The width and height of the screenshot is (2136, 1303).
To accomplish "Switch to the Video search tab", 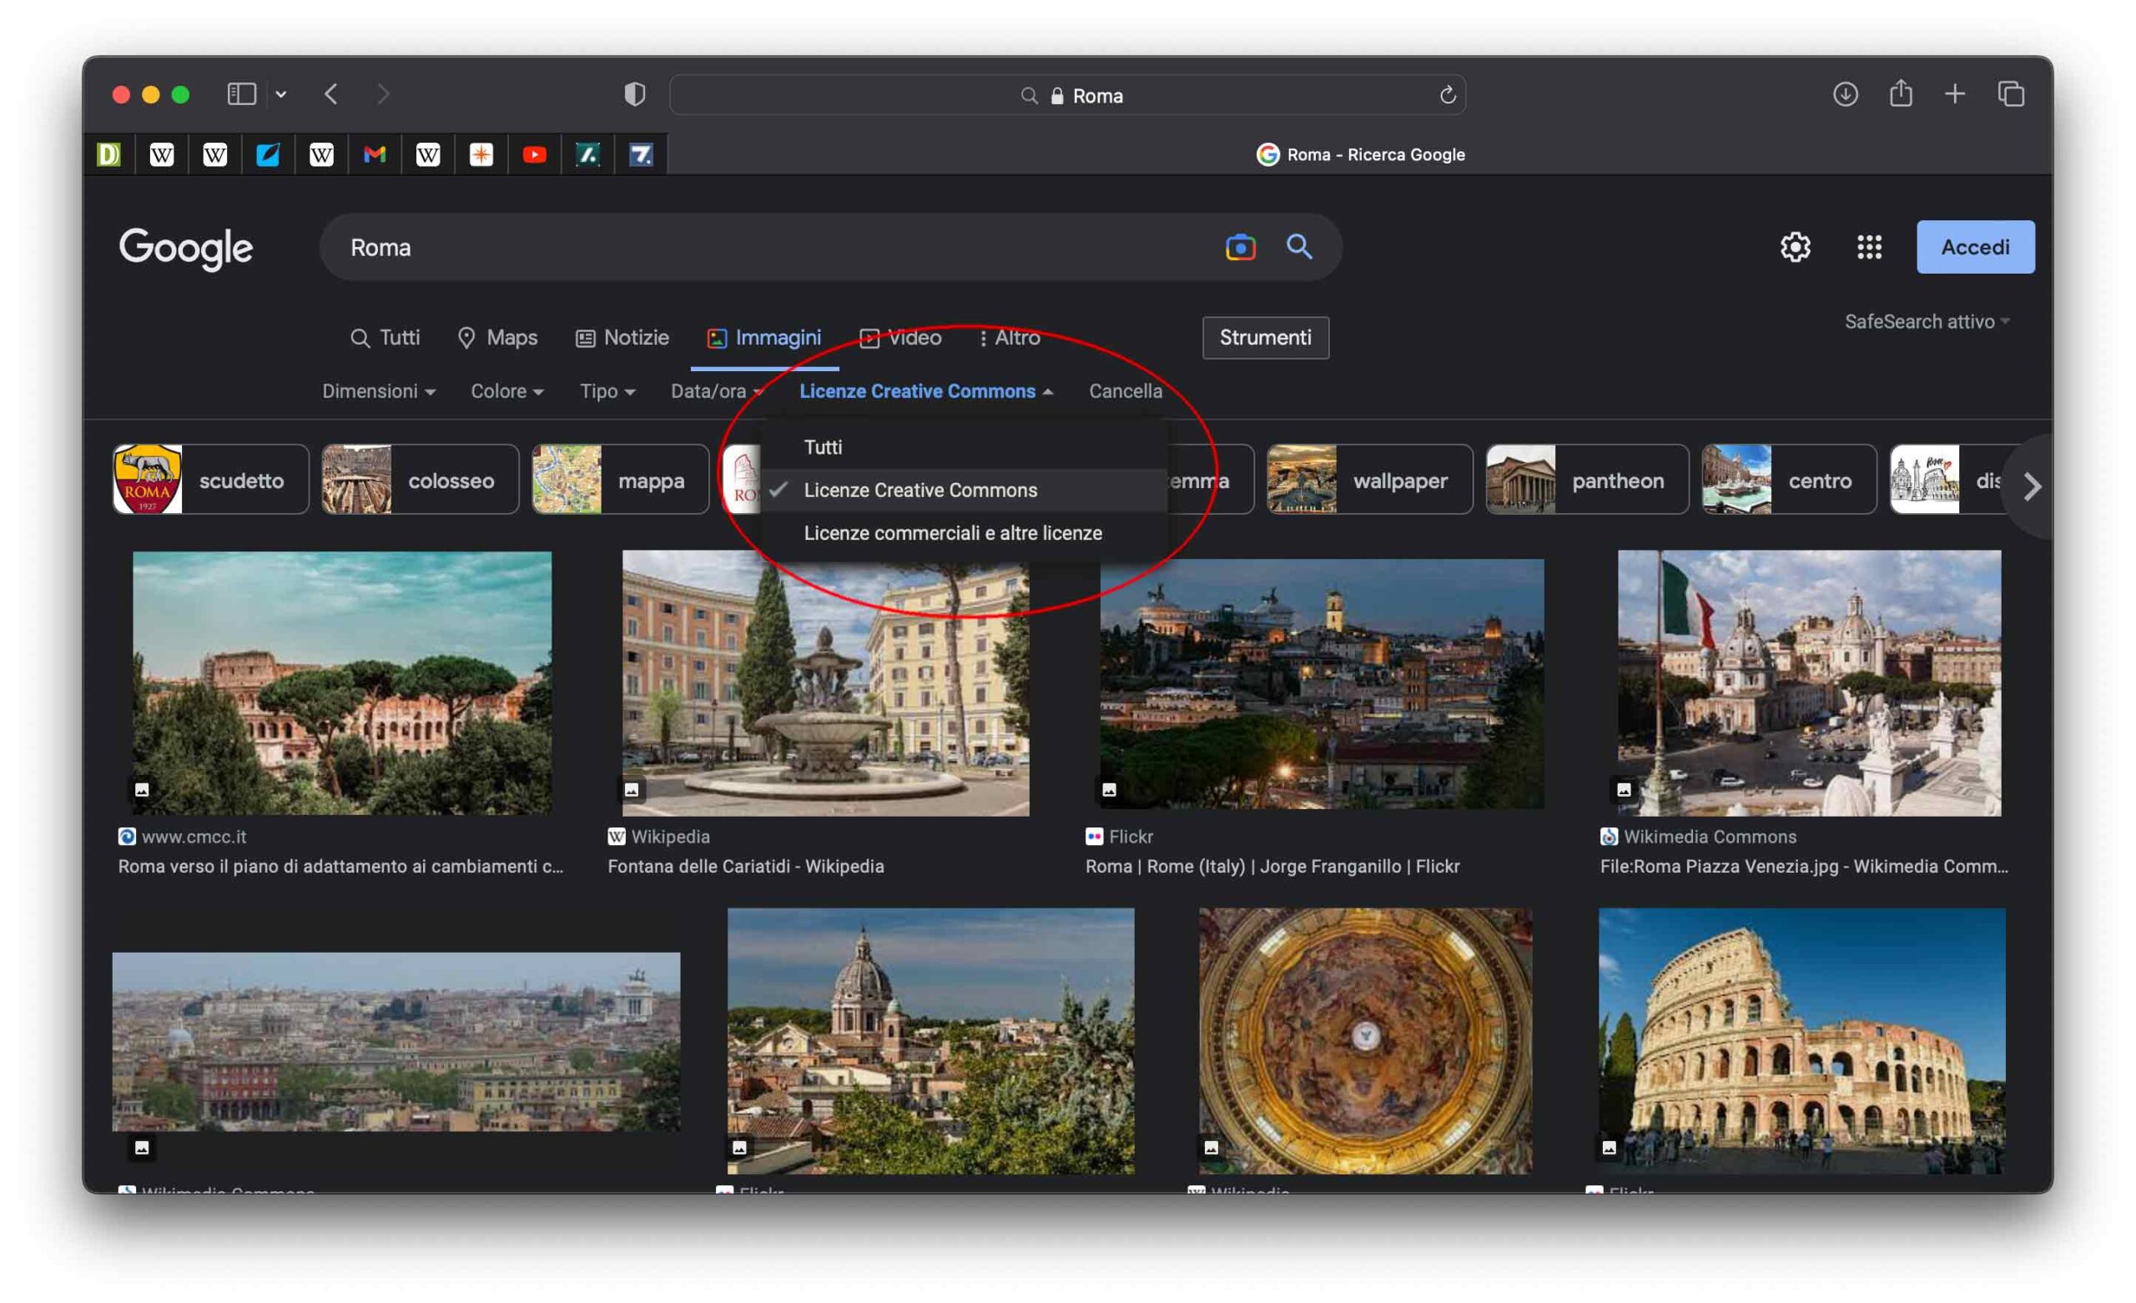I will click(899, 338).
